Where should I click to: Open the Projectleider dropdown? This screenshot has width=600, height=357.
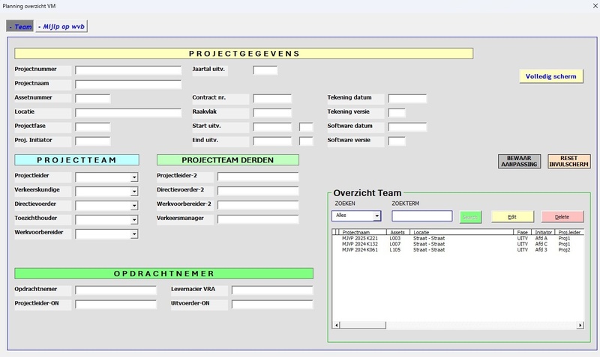pos(134,177)
